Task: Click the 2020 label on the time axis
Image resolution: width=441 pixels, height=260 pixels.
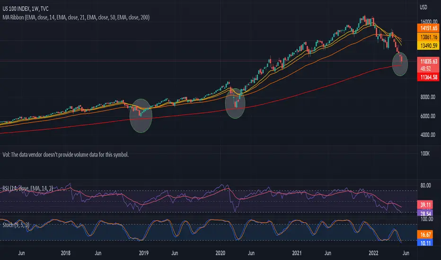Action: (x=220, y=253)
